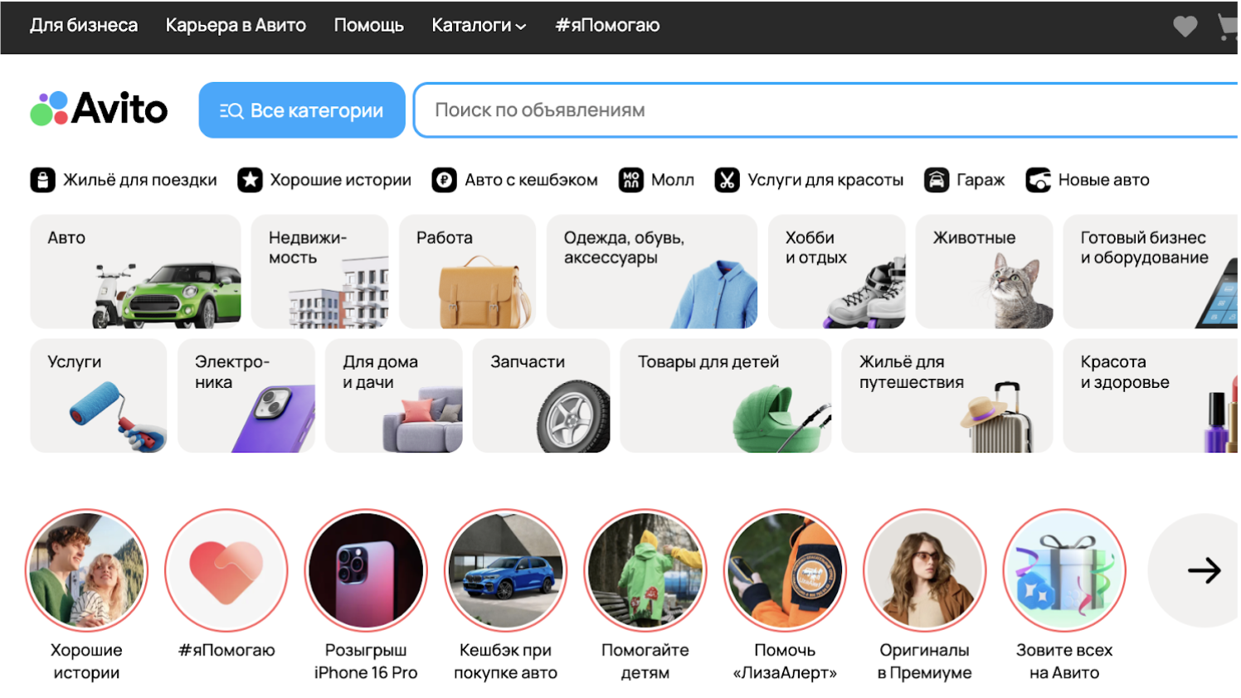Show next stories with the arrow
Viewport: 1241px width, 698px height.
[x=1203, y=570]
